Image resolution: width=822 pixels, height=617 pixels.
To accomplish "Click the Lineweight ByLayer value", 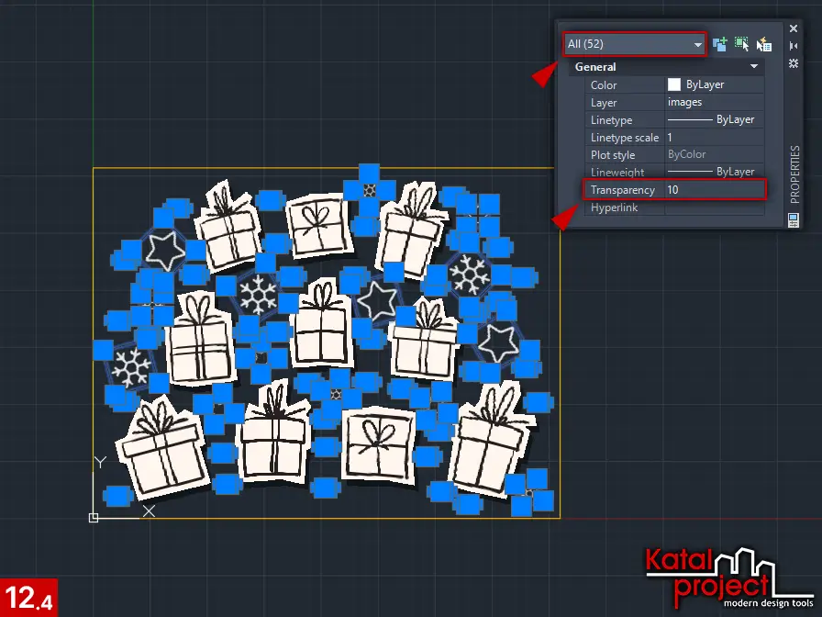I will point(714,172).
